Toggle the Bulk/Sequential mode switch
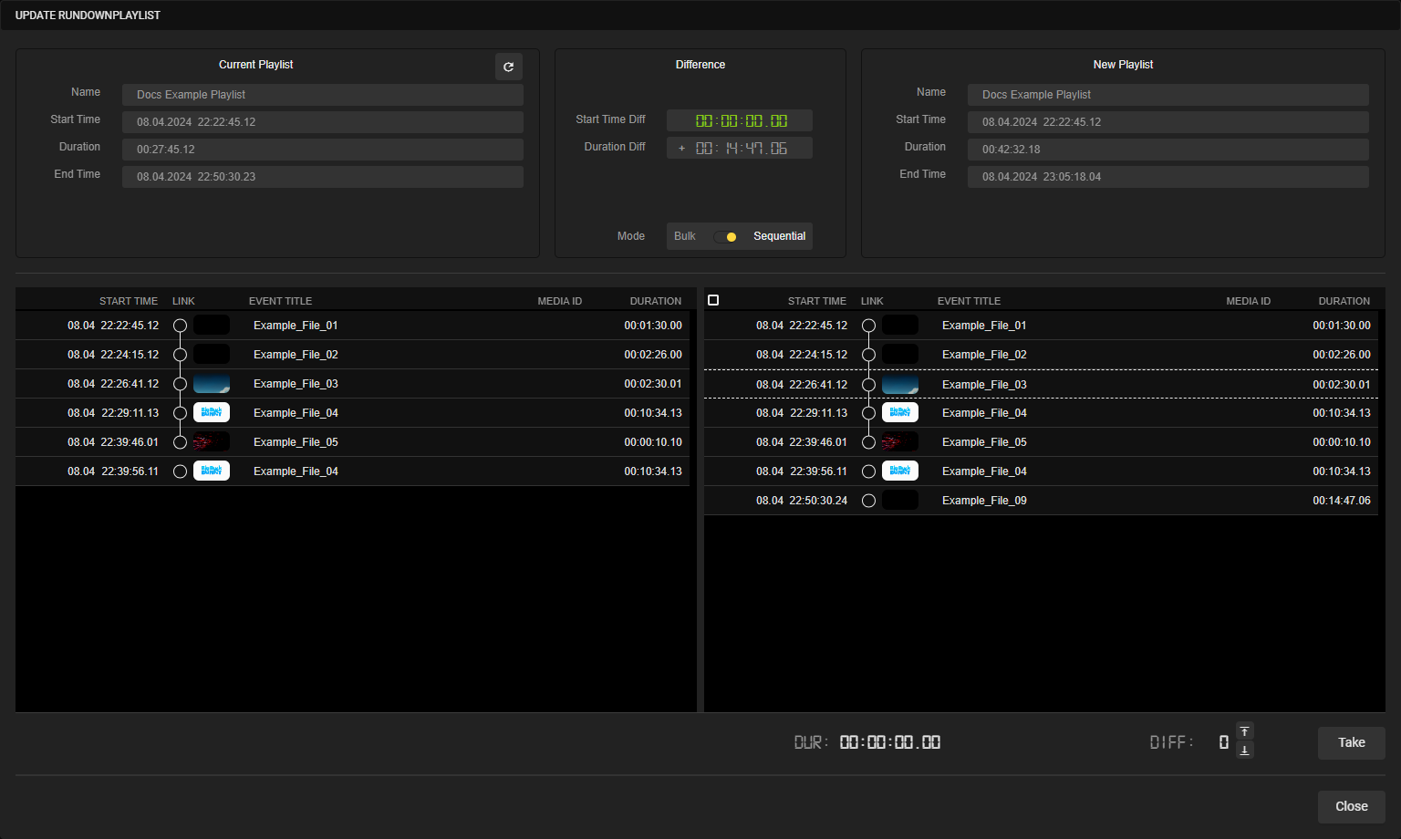1401x839 pixels. click(x=725, y=236)
